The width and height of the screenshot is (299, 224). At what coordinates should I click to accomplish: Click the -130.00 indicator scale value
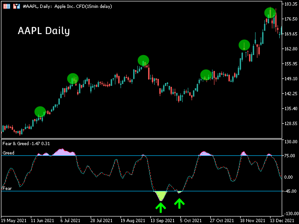291,214
